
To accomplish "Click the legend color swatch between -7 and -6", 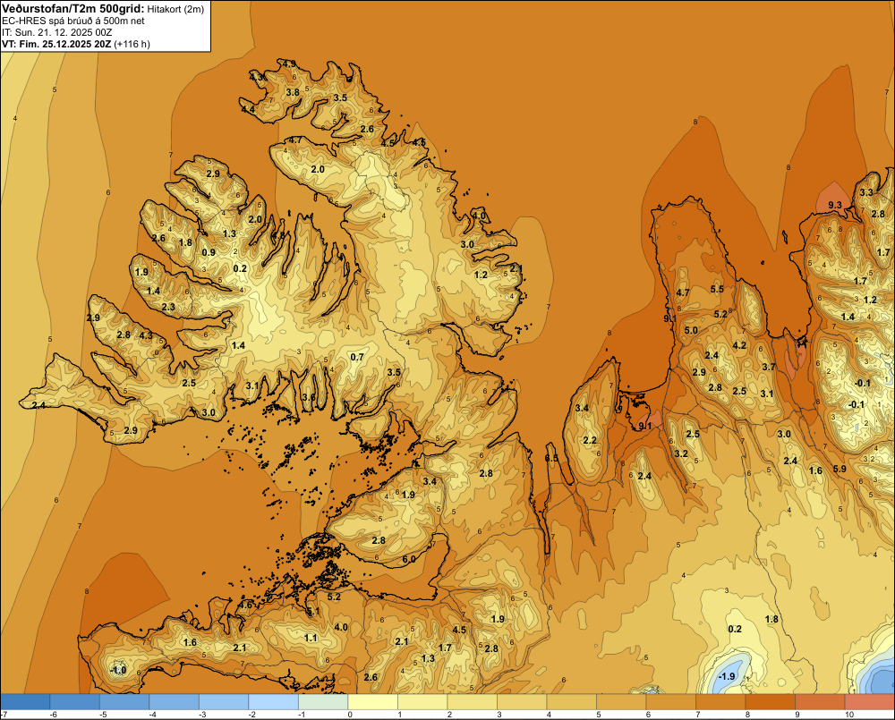I will (25, 701).
